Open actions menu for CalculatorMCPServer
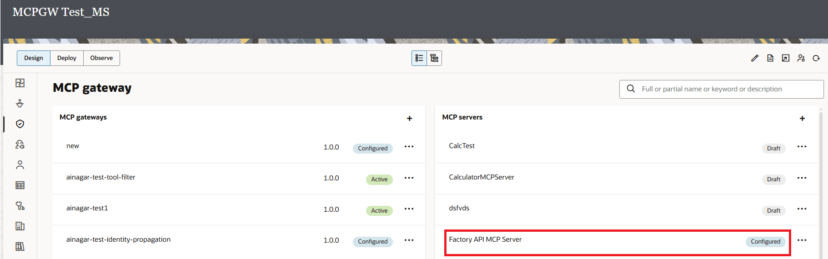The image size is (828, 259). tap(802, 178)
